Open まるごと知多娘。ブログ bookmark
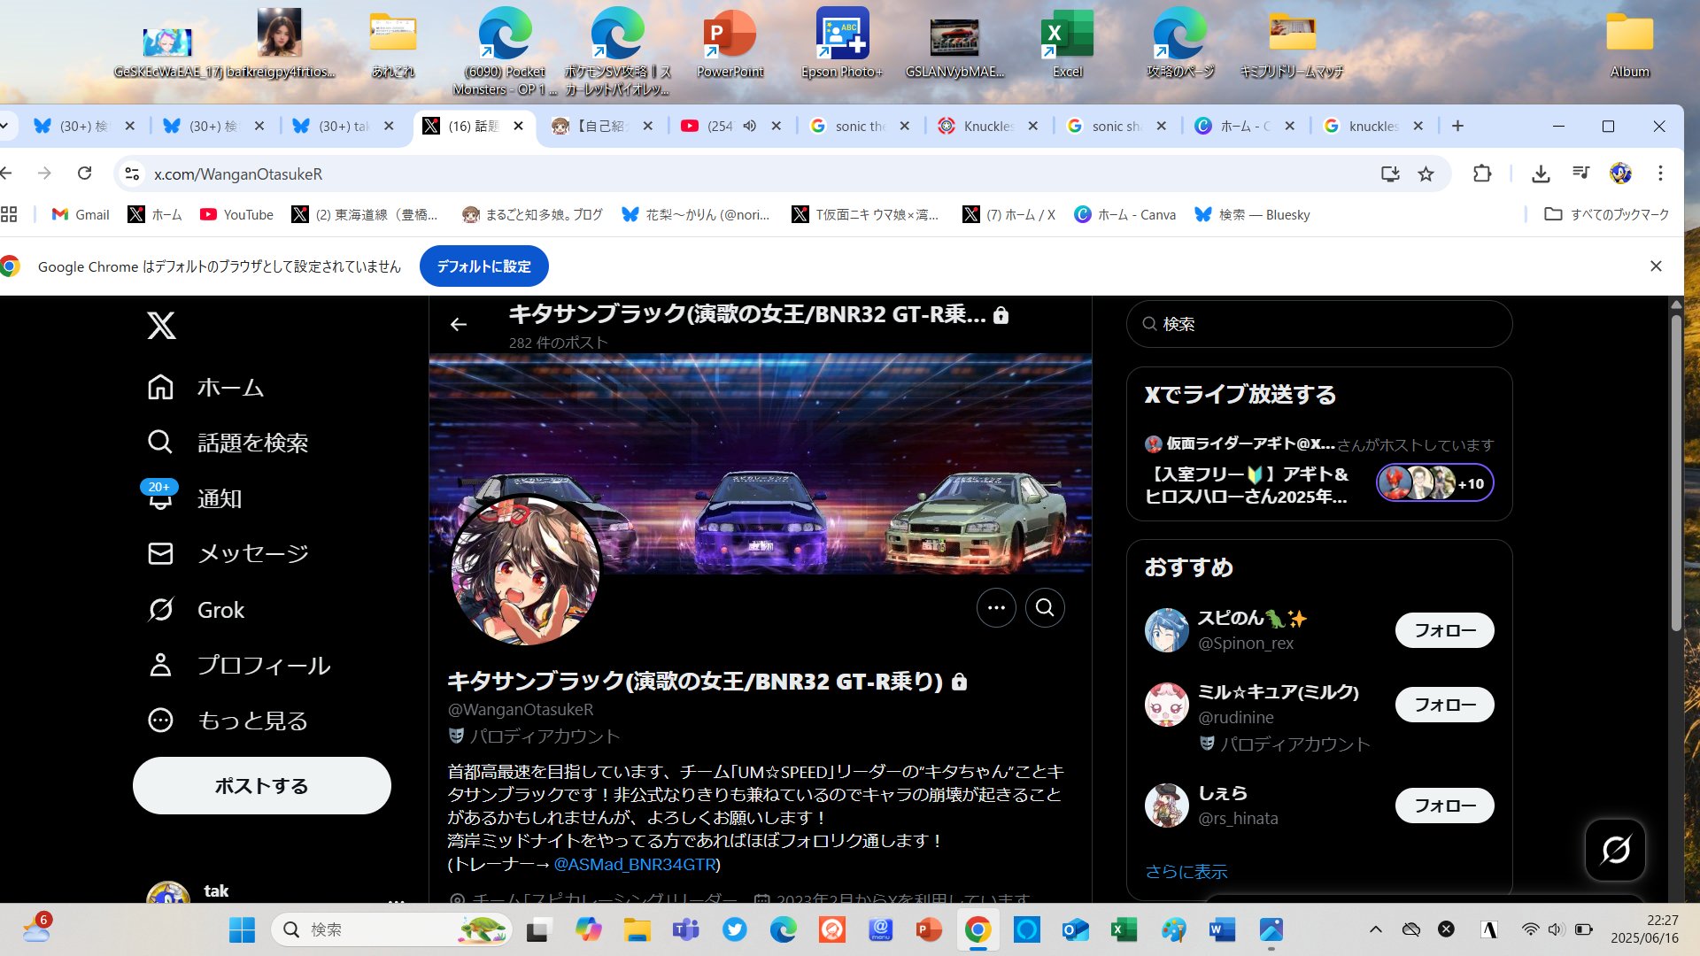Viewport: 1700px width, 956px height. (532, 214)
